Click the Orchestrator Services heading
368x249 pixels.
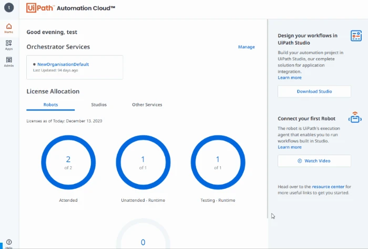point(58,47)
